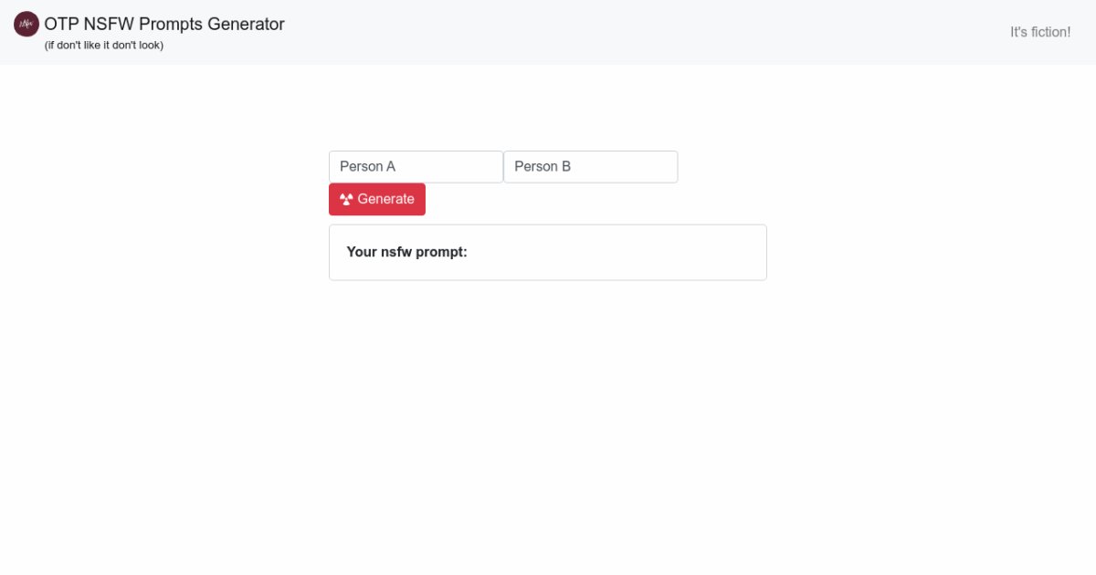
Task: Focus the Person B input field
Action: [590, 166]
